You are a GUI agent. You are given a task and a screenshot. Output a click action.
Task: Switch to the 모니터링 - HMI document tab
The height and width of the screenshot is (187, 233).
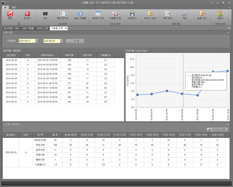11,28
